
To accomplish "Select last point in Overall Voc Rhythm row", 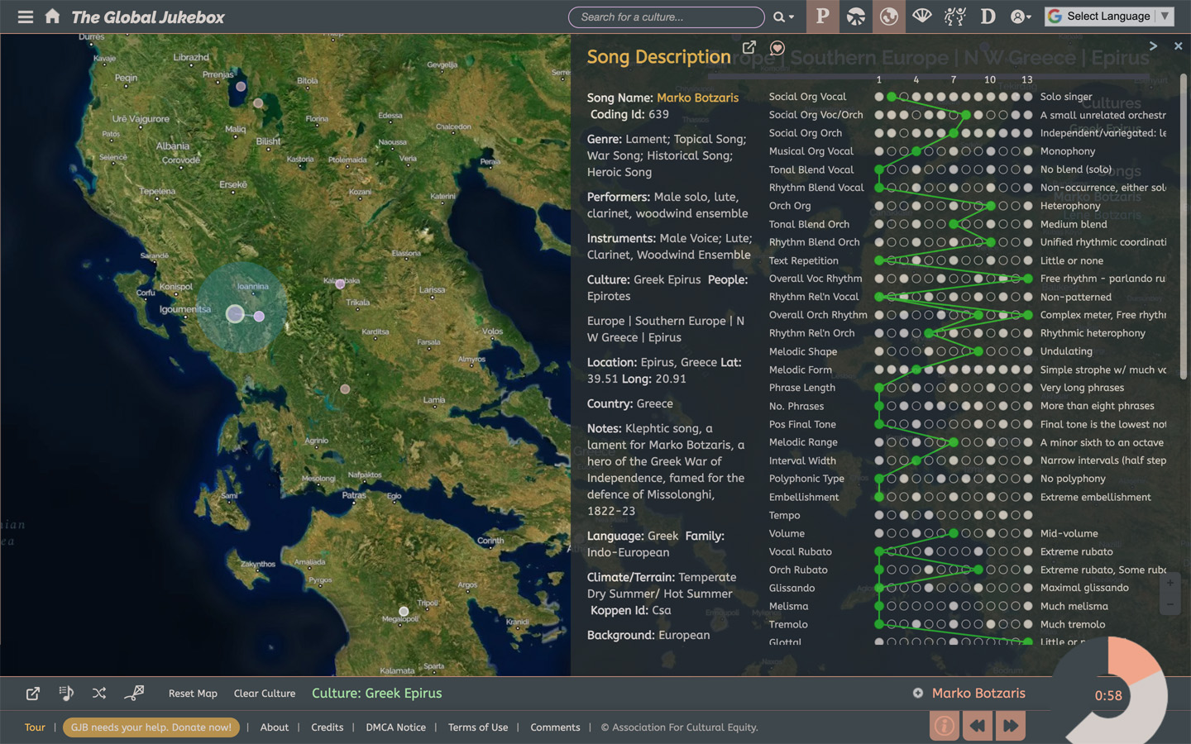I will pos(1028,279).
